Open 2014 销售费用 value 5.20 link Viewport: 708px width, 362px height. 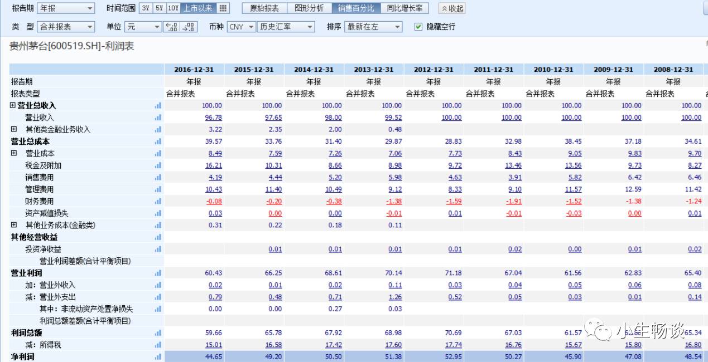pos(335,178)
